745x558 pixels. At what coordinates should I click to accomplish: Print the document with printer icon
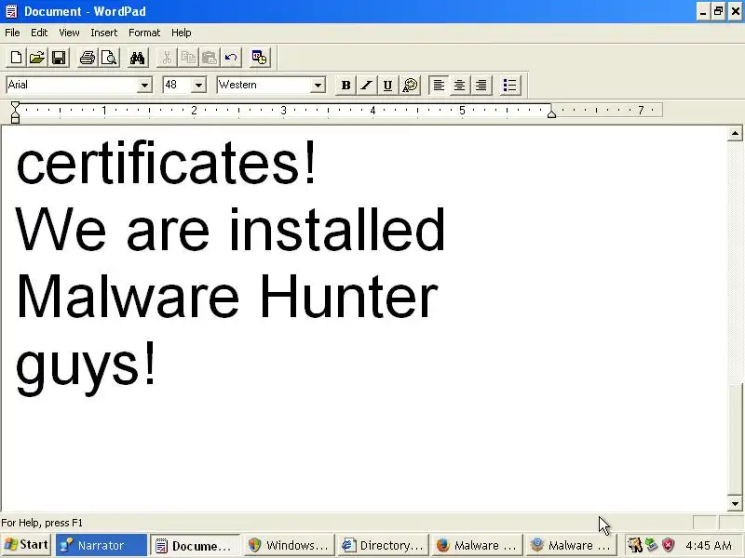pyautogui.click(x=88, y=58)
